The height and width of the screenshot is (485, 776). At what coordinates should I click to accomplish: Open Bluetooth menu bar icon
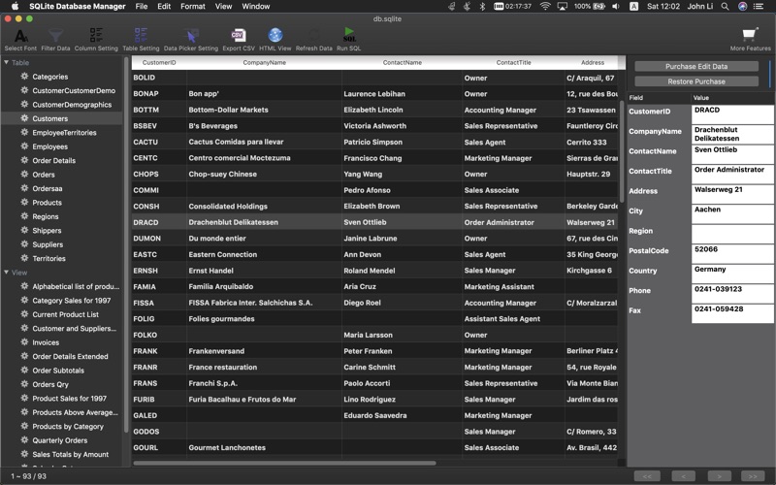pyautogui.click(x=482, y=7)
